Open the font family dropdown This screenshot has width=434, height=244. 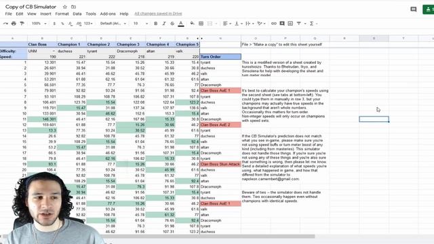113,24
